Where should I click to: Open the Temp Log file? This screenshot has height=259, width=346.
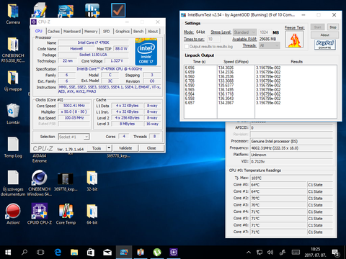[13, 147]
